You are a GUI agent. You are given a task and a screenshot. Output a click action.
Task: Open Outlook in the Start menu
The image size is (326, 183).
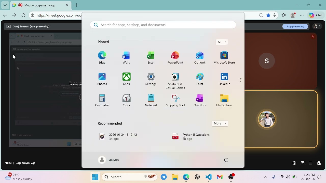click(200, 58)
